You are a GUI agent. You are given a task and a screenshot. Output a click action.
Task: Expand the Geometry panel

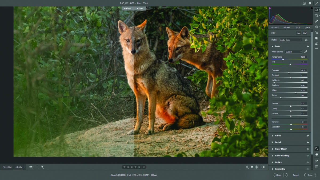[272, 169]
